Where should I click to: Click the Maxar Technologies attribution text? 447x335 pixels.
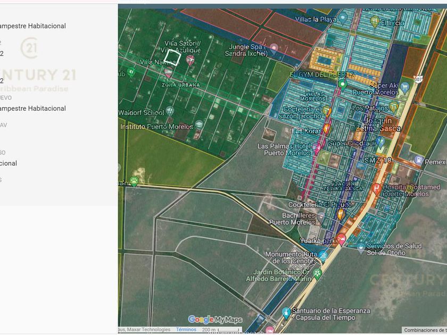(x=148, y=330)
